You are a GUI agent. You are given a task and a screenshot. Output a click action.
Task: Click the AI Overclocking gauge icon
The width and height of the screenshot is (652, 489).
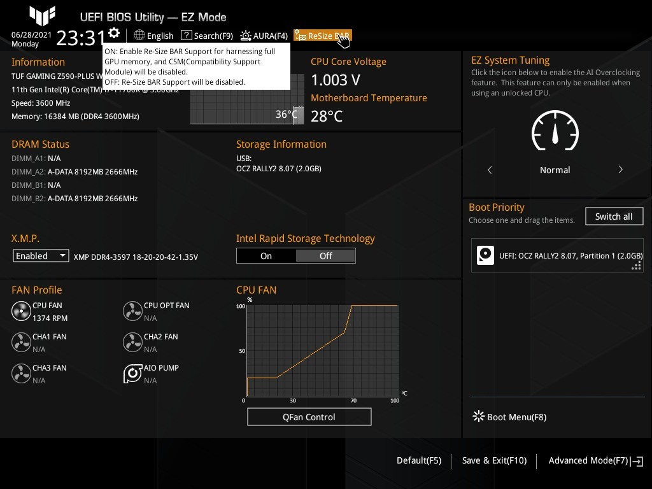pos(555,131)
